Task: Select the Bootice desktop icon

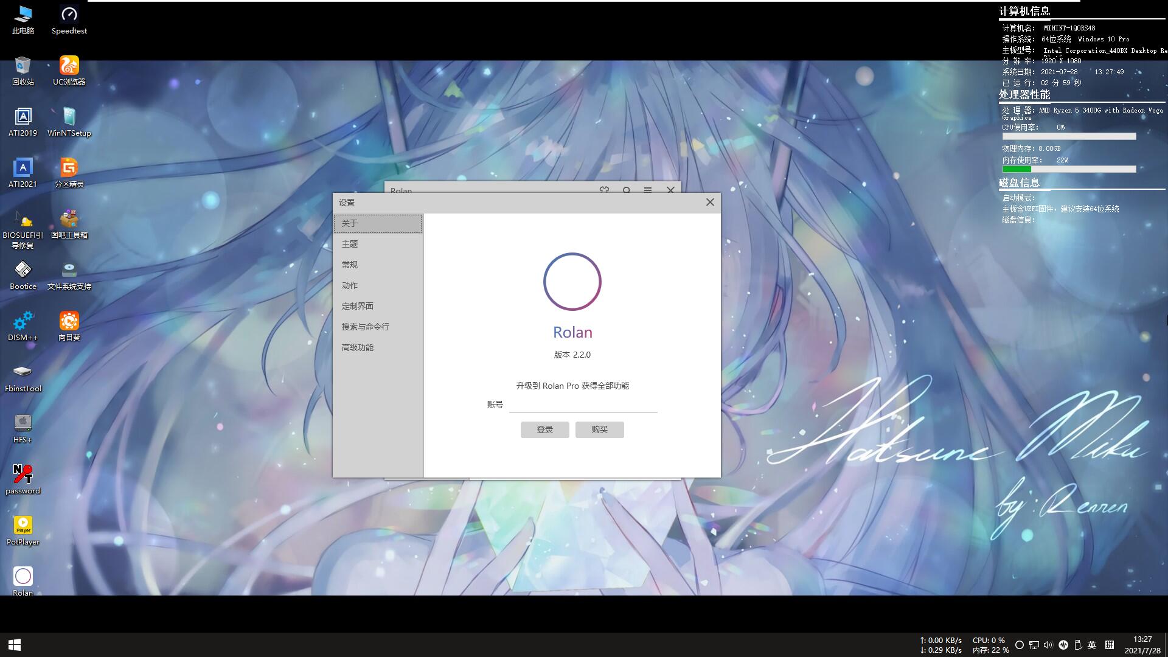Action: click(x=23, y=275)
